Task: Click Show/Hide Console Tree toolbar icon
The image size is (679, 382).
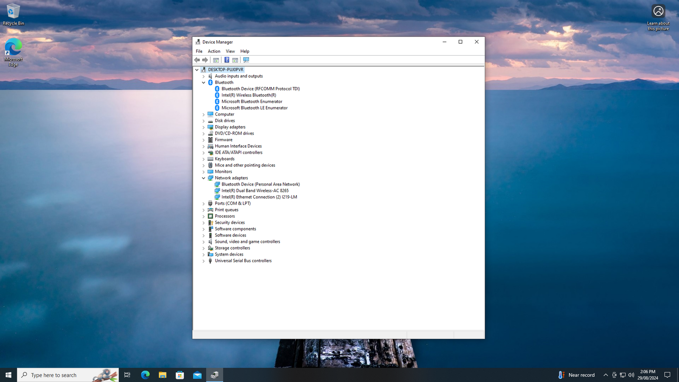Action: tap(216, 60)
